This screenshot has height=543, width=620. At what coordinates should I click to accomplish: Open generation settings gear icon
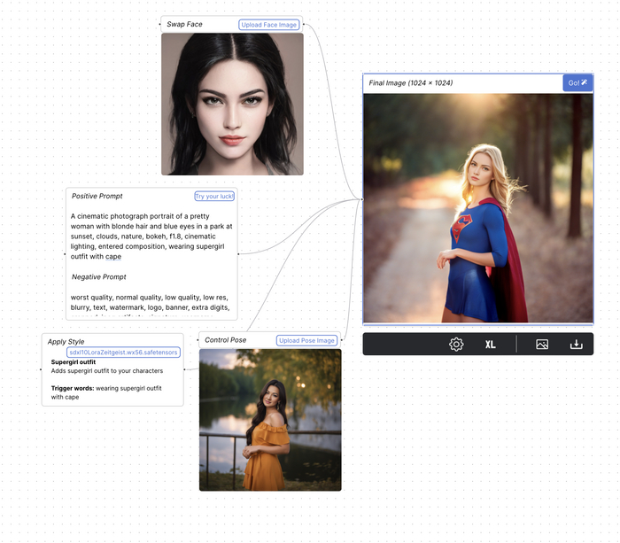pos(456,345)
